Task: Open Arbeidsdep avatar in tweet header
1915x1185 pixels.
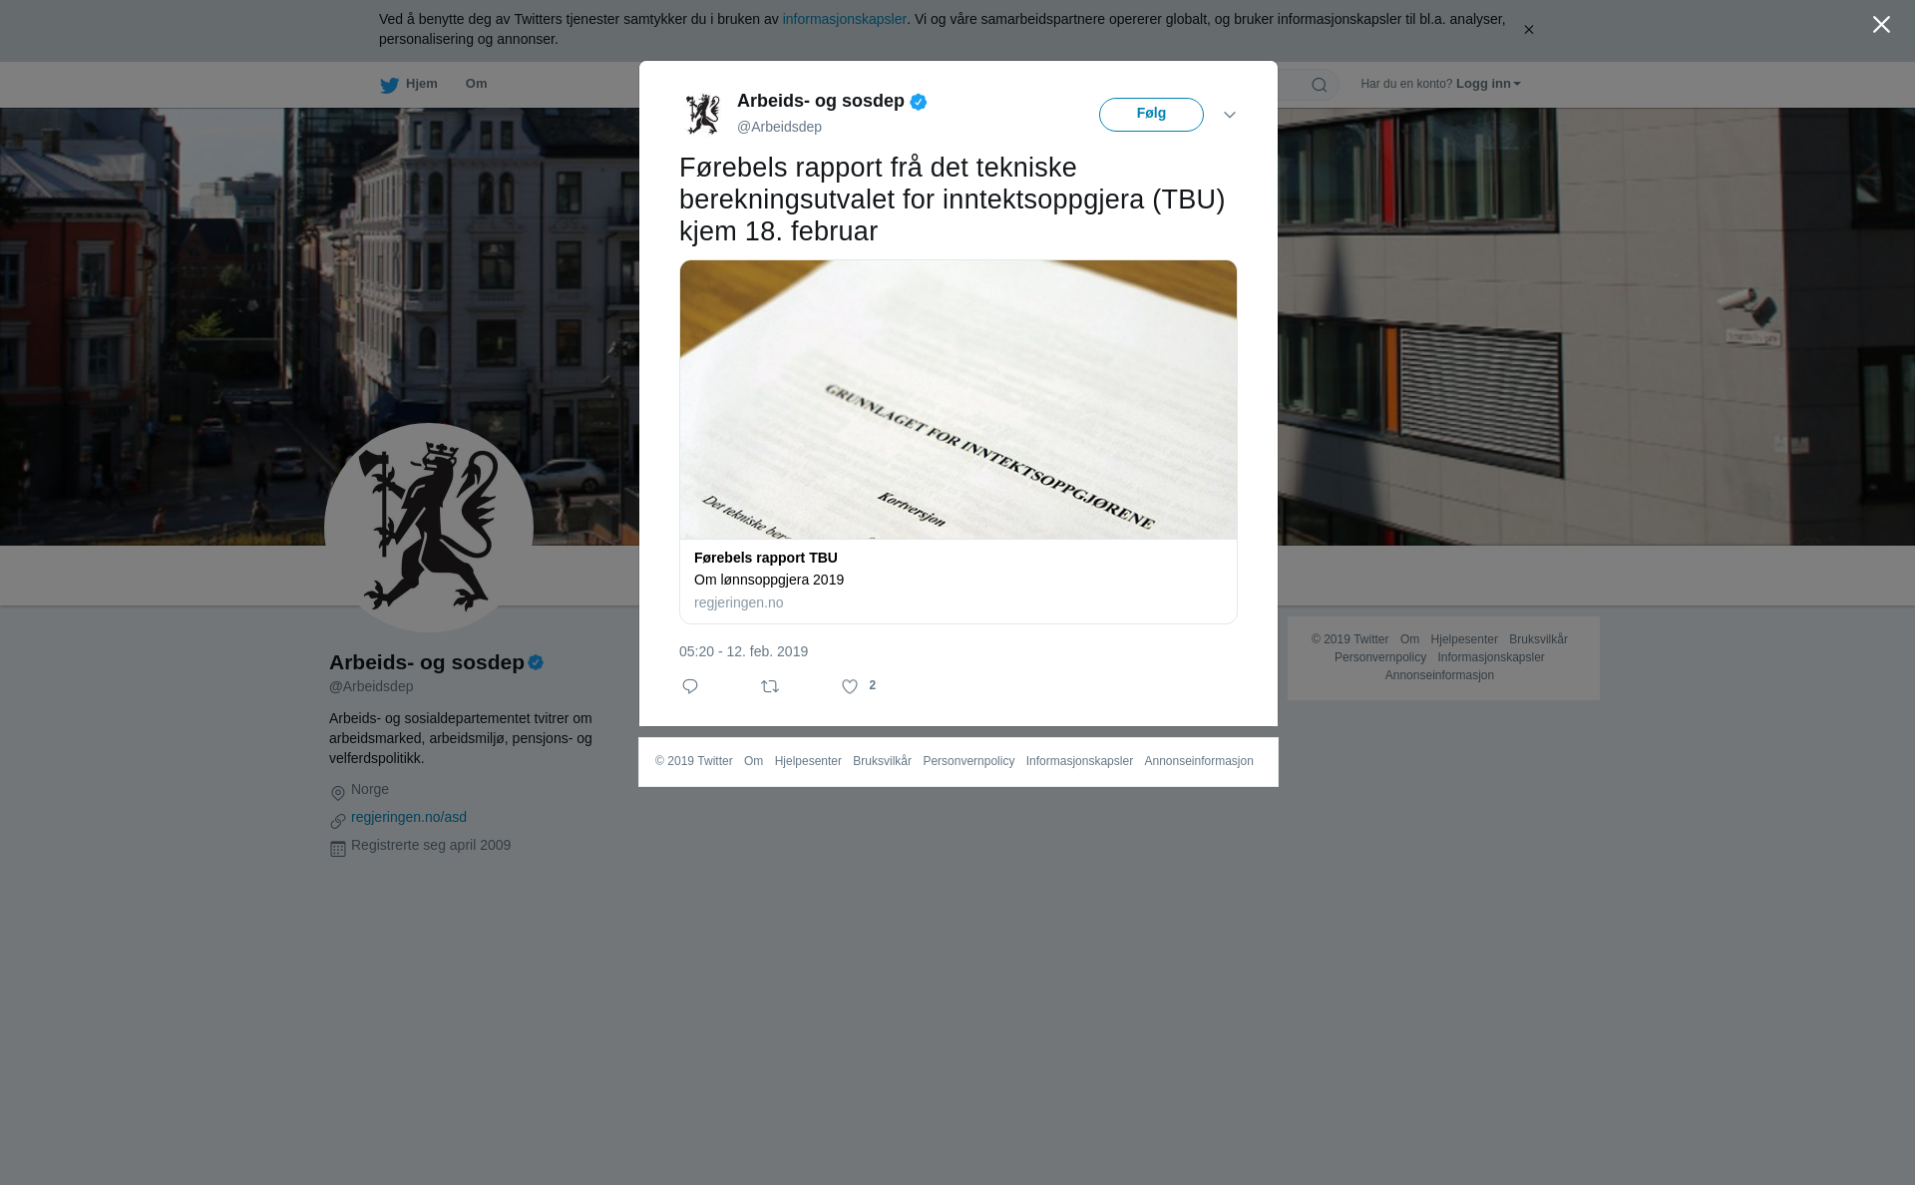Action: [x=703, y=114]
